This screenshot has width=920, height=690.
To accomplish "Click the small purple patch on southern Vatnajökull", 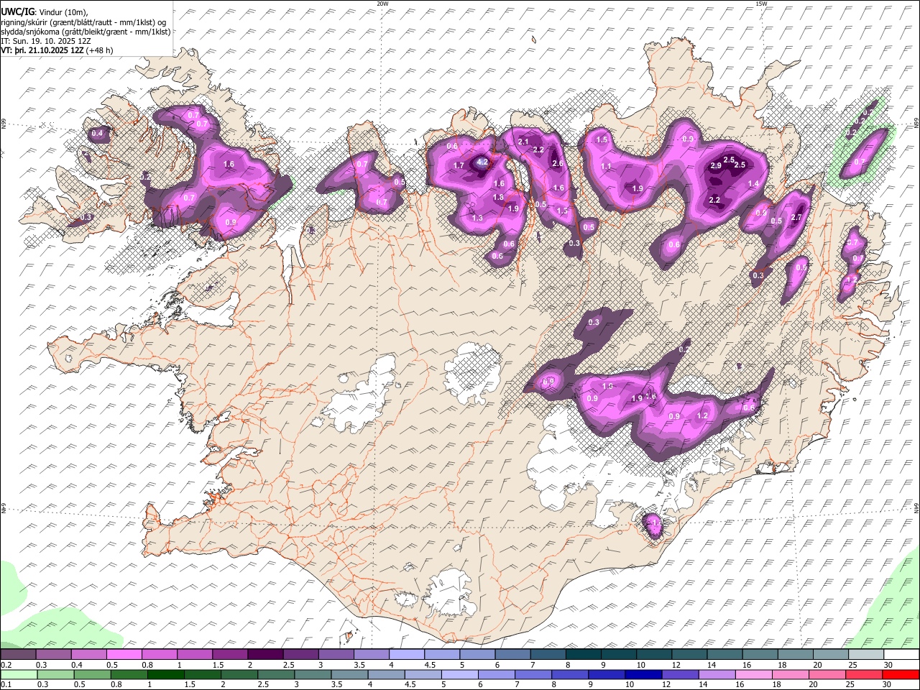I will 654,525.
